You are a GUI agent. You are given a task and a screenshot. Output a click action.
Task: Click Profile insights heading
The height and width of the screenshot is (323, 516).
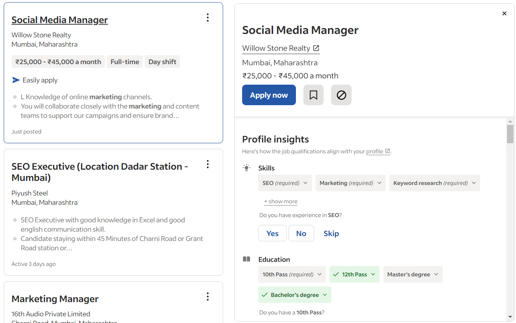[x=275, y=139]
